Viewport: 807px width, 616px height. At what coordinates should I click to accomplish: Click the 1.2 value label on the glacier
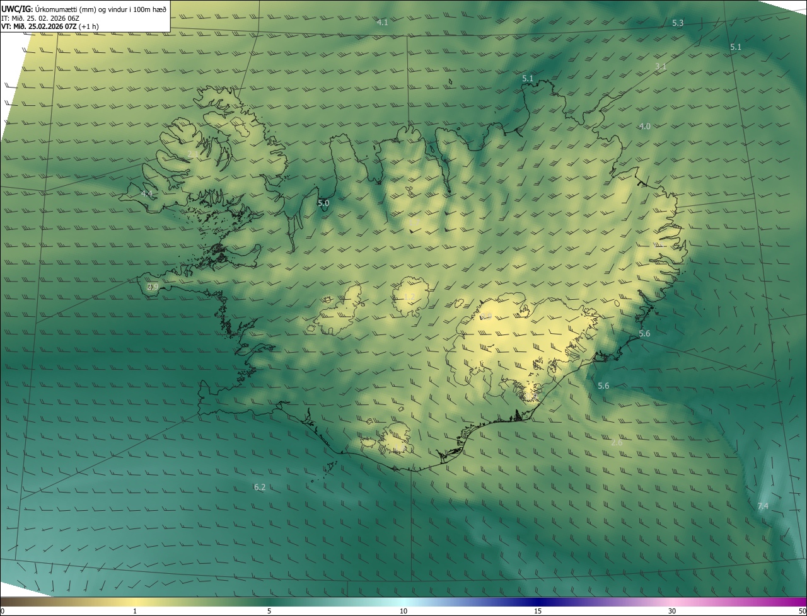[x=409, y=297]
